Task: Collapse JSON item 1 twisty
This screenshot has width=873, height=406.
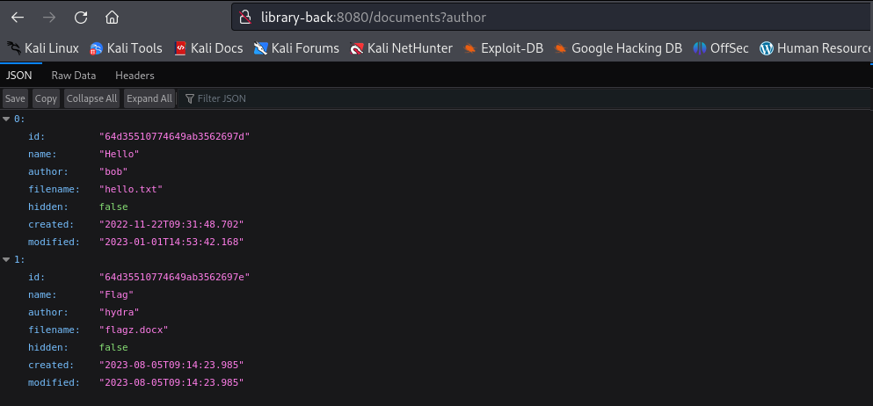Action: tap(7, 259)
